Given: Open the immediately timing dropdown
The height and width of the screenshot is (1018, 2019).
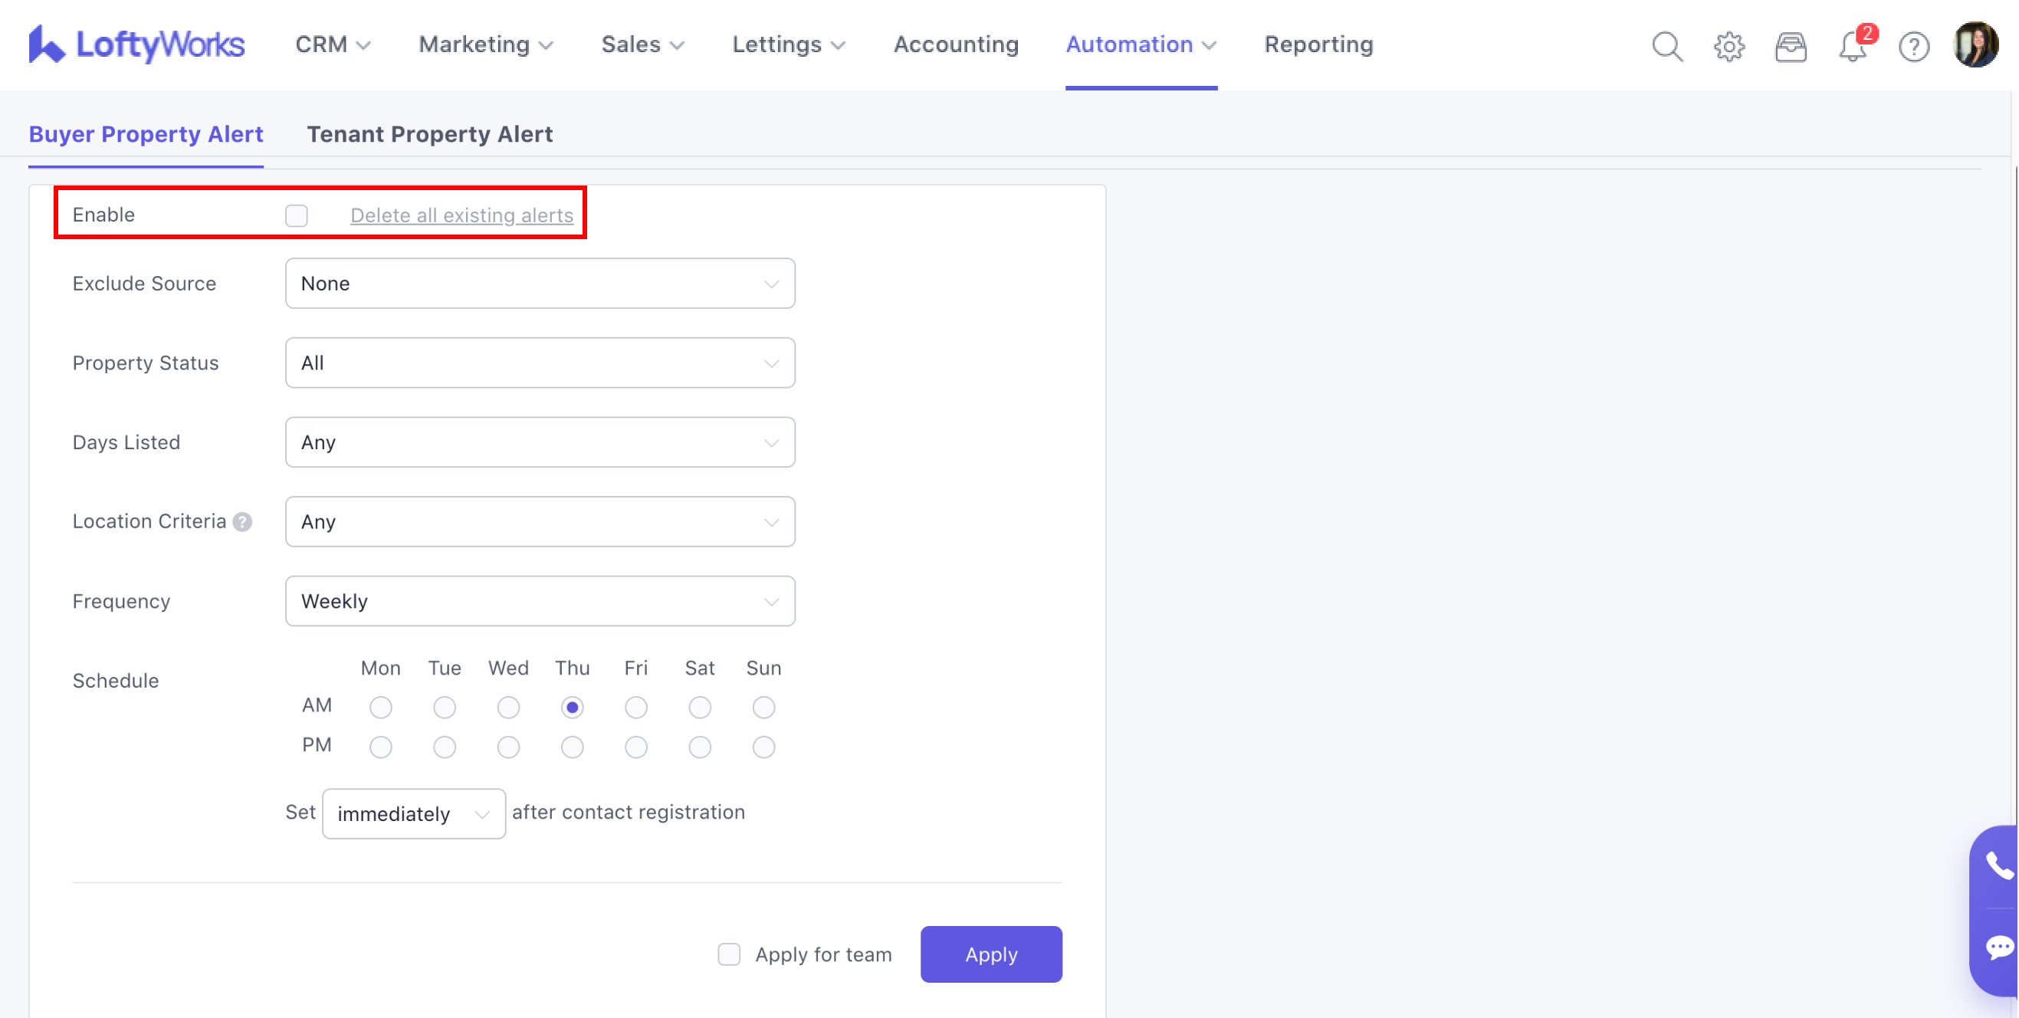Looking at the screenshot, I should coord(413,813).
